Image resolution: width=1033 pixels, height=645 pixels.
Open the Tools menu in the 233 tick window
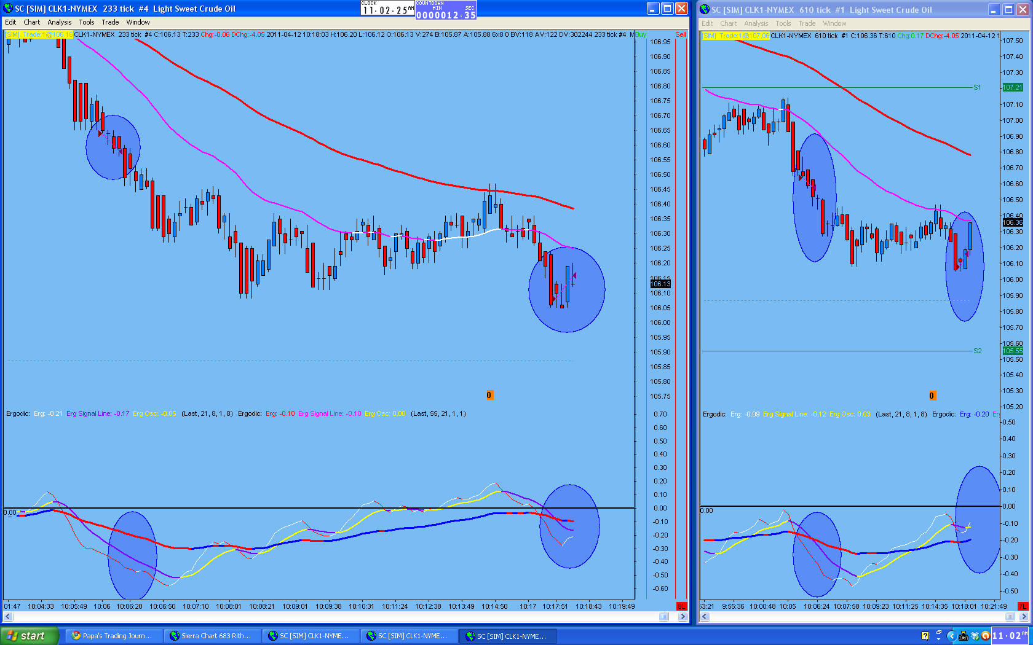click(87, 22)
